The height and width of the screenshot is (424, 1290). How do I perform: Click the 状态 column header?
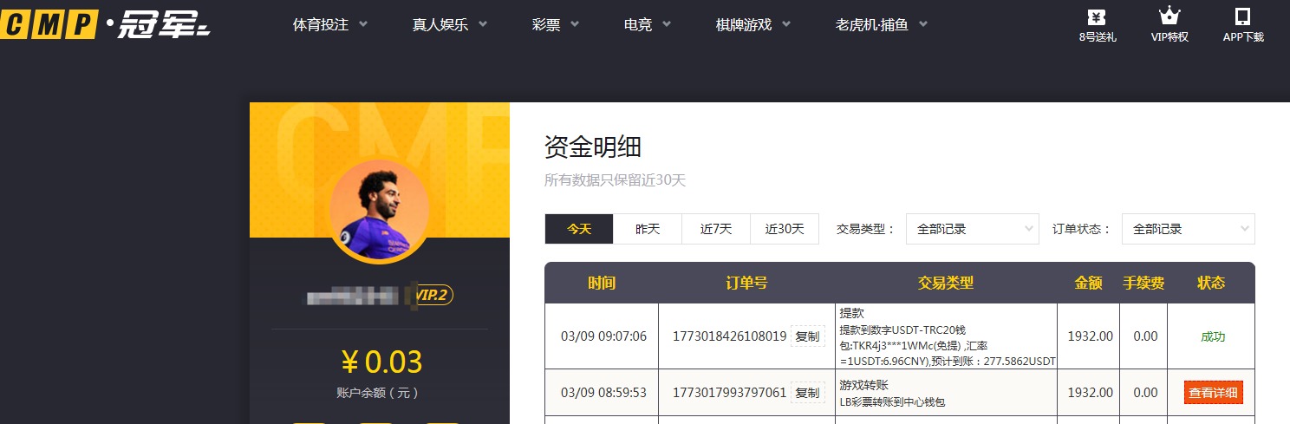coord(1211,283)
